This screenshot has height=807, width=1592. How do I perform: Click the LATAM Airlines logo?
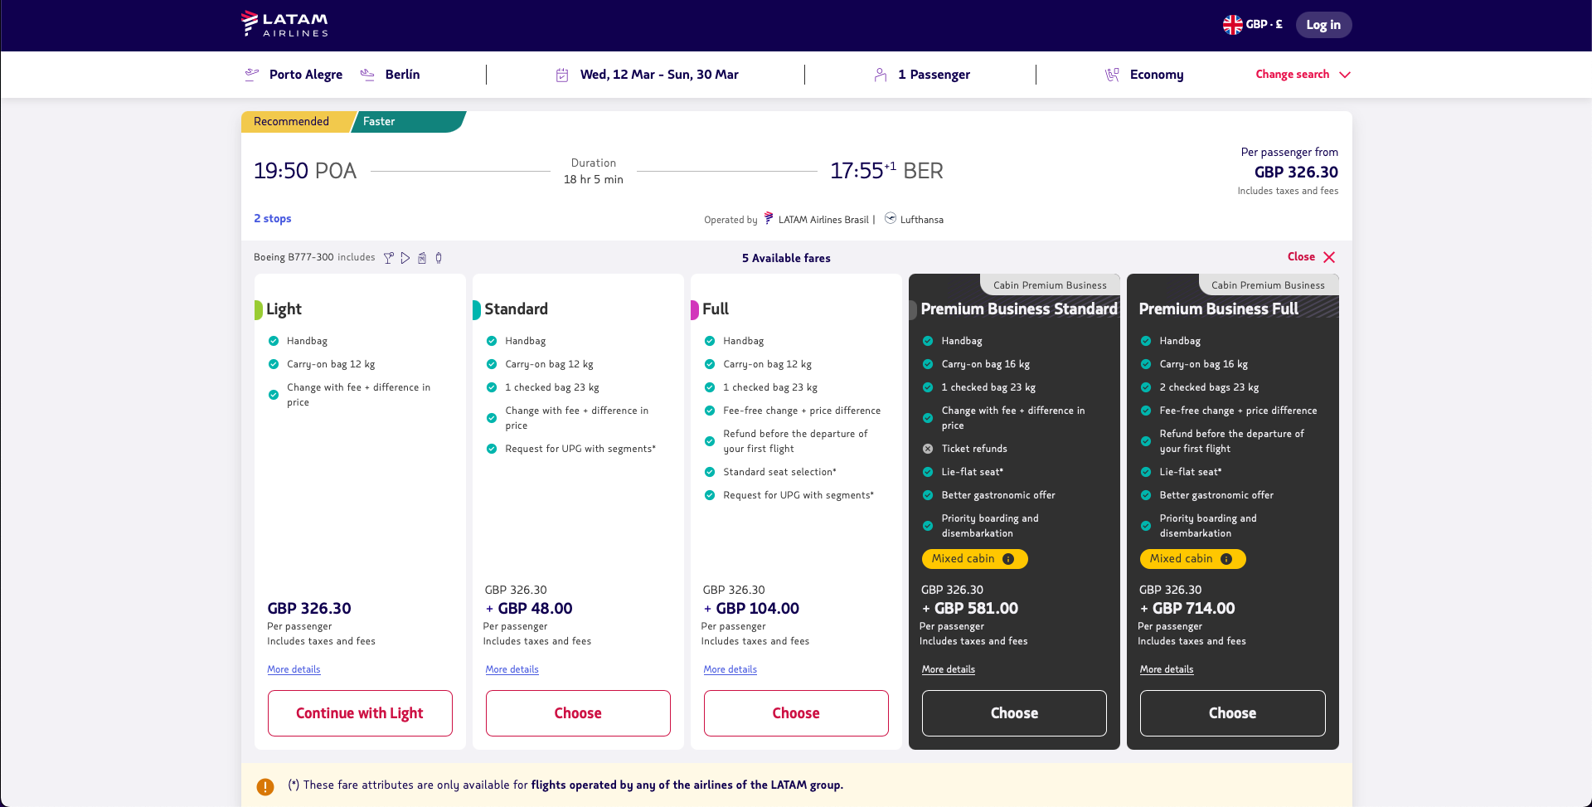coord(285,24)
